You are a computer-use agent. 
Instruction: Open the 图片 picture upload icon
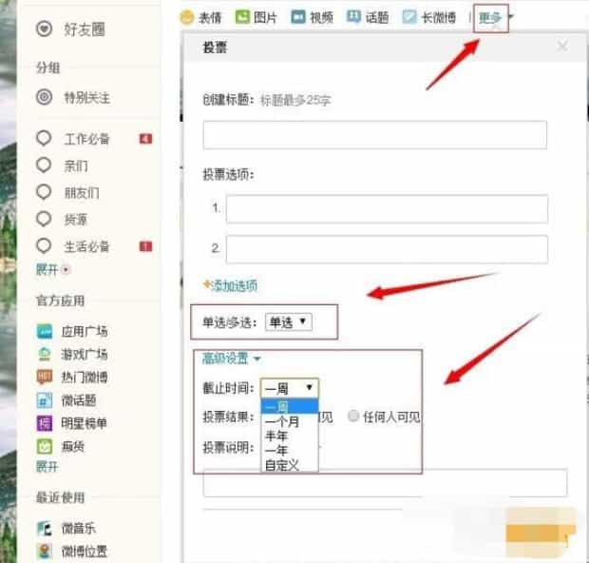tap(242, 17)
